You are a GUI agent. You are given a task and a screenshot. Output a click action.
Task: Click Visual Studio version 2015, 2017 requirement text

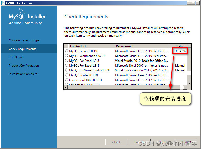click(142, 70)
